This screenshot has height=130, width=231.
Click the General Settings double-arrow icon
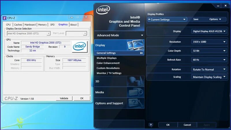141,53
